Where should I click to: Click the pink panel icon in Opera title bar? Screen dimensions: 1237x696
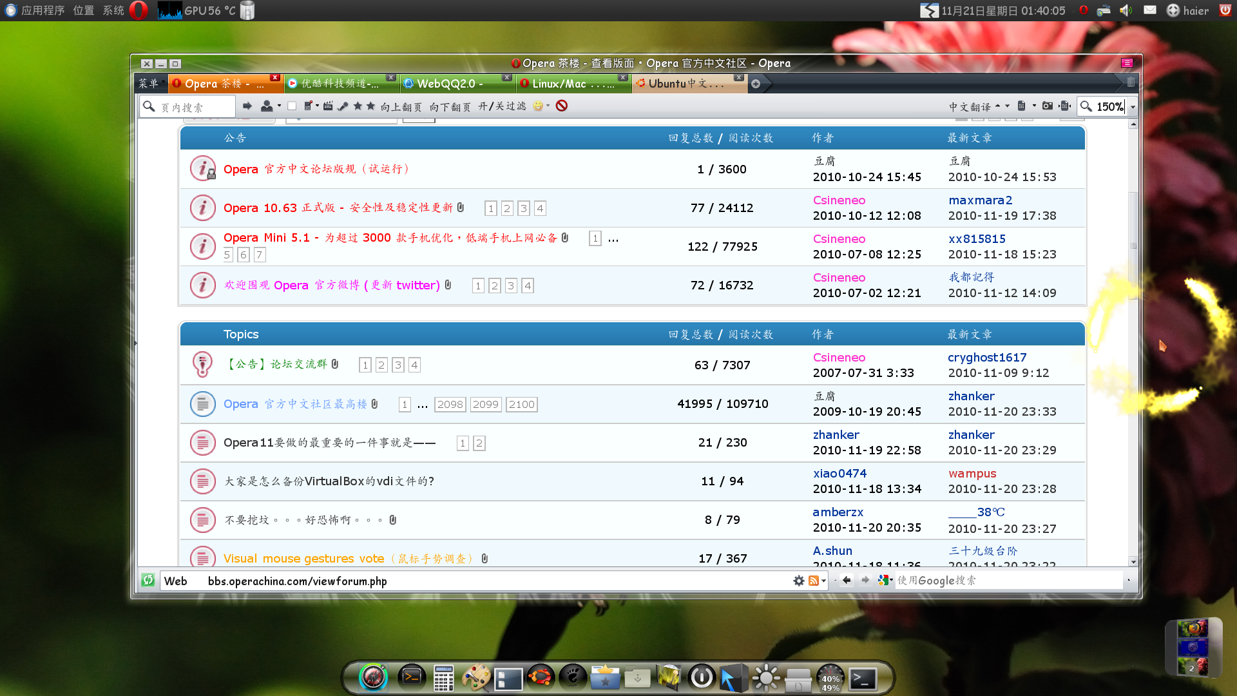[1127, 63]
